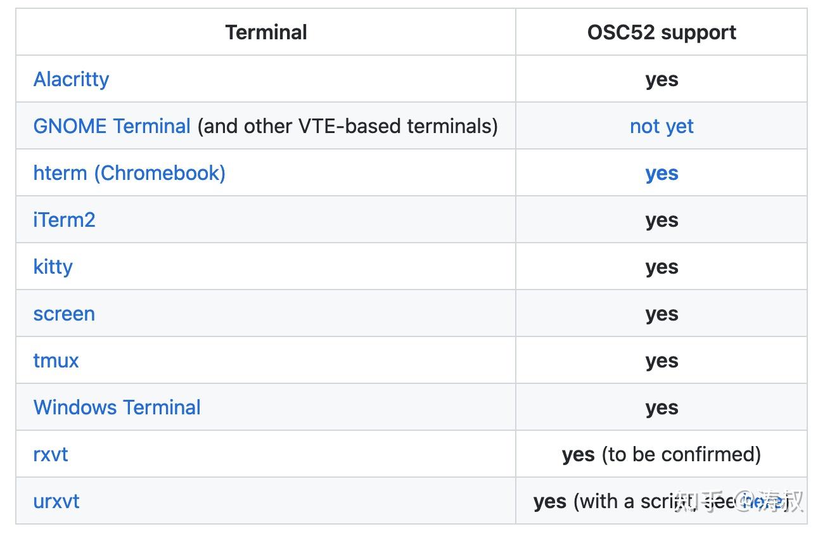Click the blue "yes" link for hterm
This screenshot has height=536, width=825.
[x=662, y=173]
